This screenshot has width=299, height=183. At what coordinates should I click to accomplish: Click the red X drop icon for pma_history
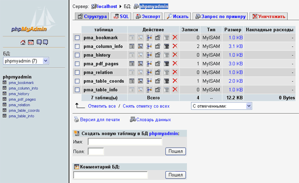pos(175,55)
